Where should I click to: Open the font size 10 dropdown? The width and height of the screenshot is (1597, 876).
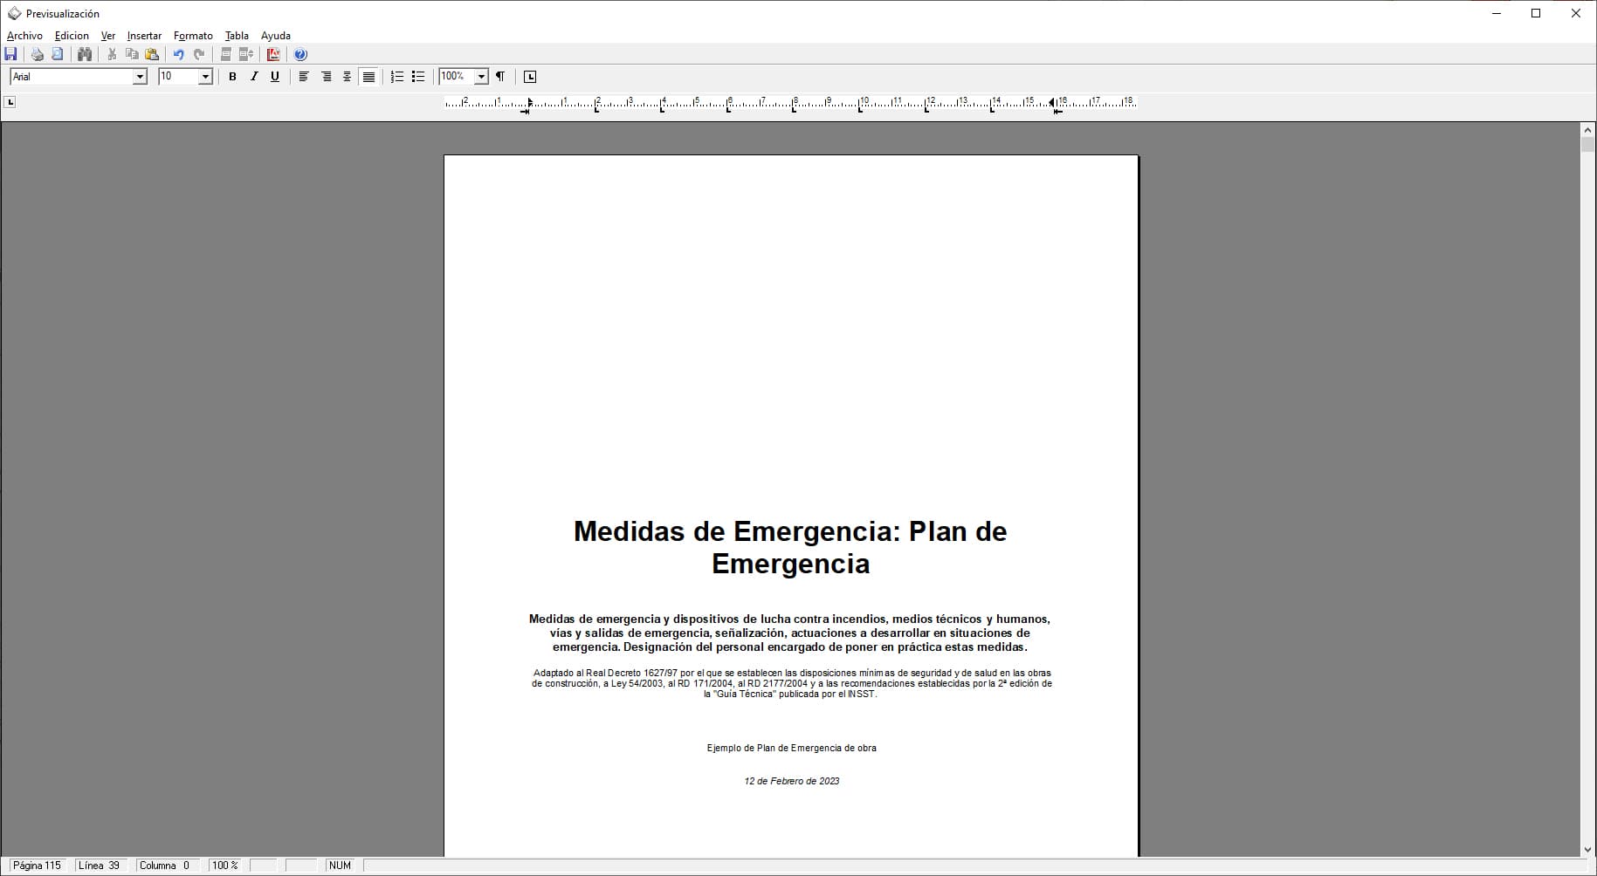206,77
